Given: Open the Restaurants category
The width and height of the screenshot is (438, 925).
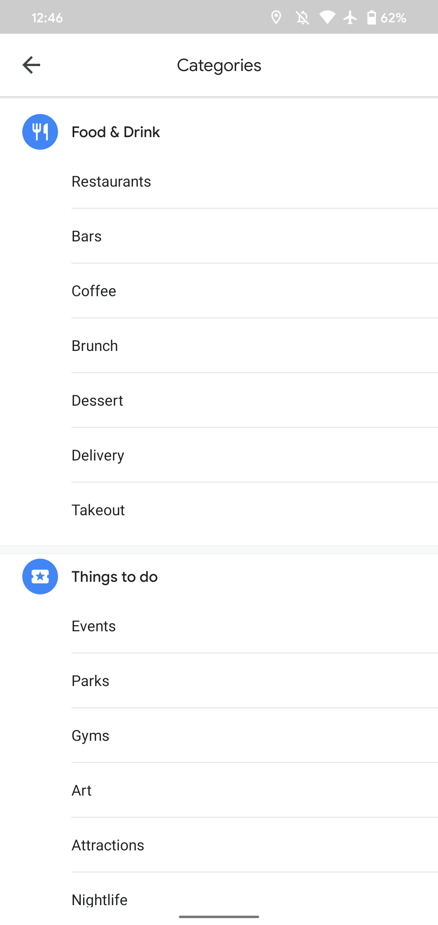Looking at the screenshot, I should pyautogui.click(x=111, y=181).
